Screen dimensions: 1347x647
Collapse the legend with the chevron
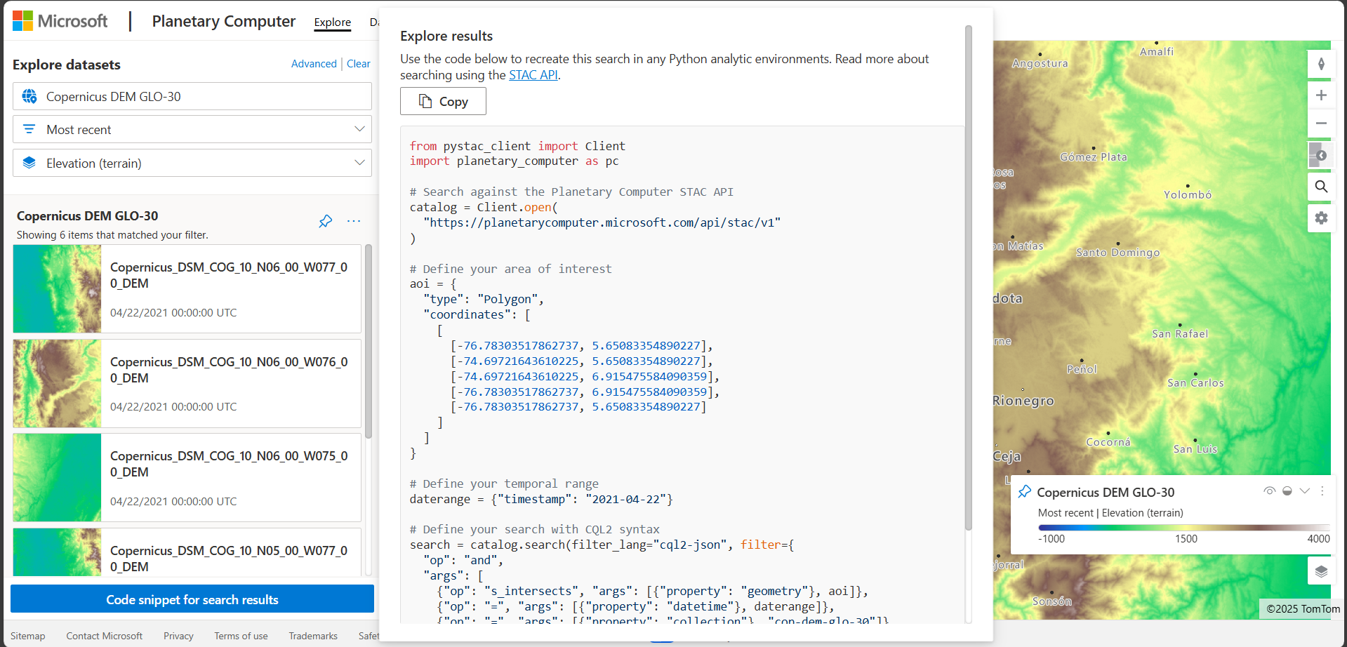point(1304,491)
